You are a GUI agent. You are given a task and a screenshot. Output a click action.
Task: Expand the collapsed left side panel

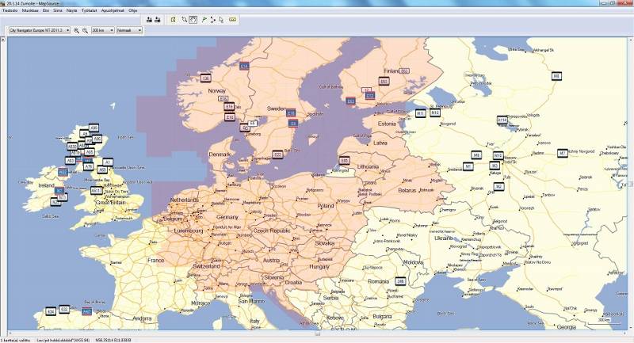click(x=3, y=40)
